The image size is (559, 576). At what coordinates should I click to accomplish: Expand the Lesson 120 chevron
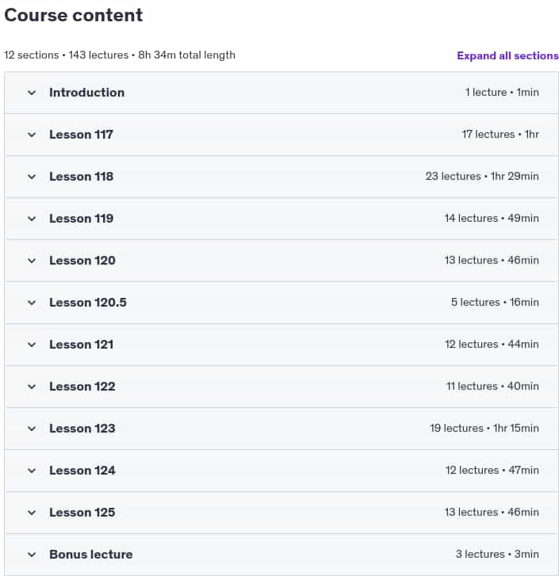[x=32, y=261]
